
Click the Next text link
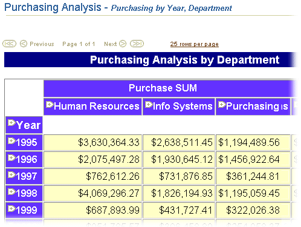tap(111, 44)
